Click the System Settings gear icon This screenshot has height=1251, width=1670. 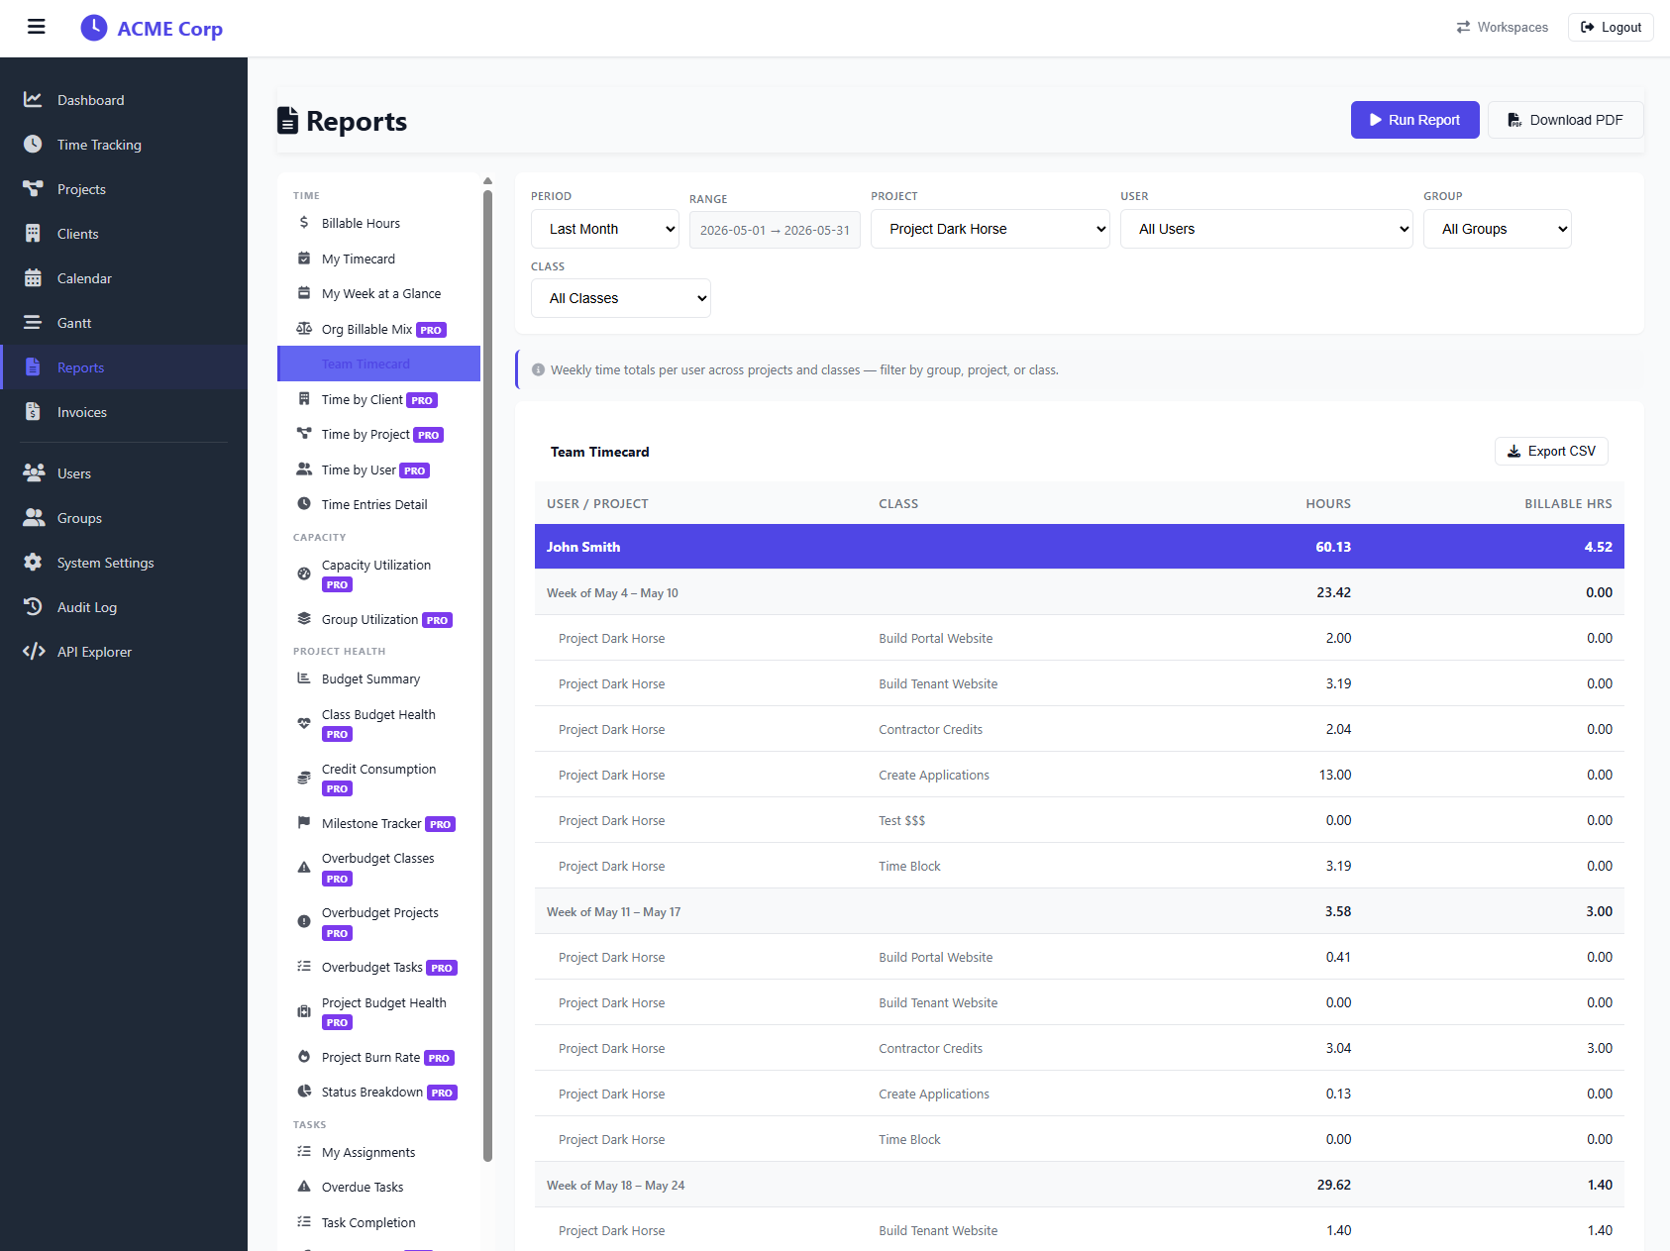coord(33,562)
